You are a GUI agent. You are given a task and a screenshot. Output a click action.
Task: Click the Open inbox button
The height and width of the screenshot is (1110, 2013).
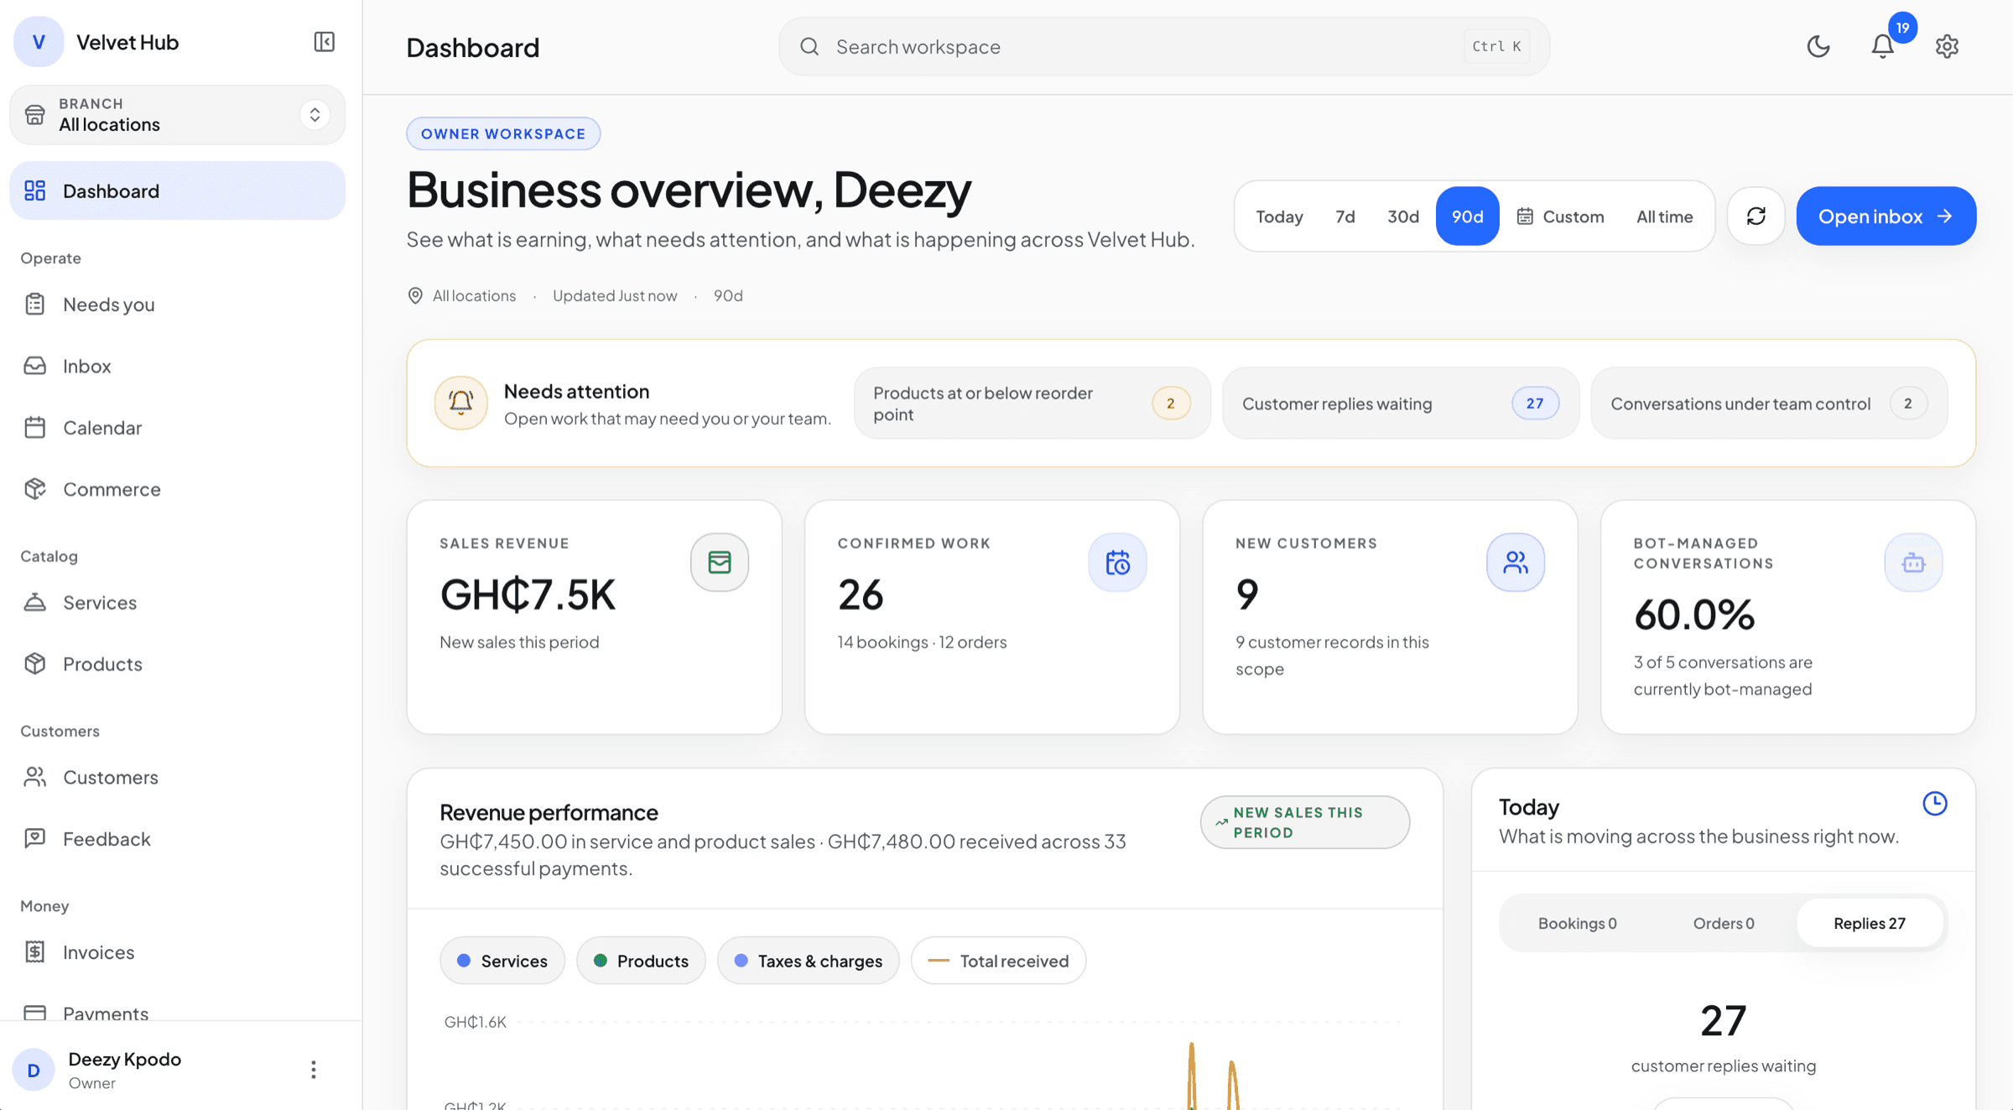(1886, 216)
